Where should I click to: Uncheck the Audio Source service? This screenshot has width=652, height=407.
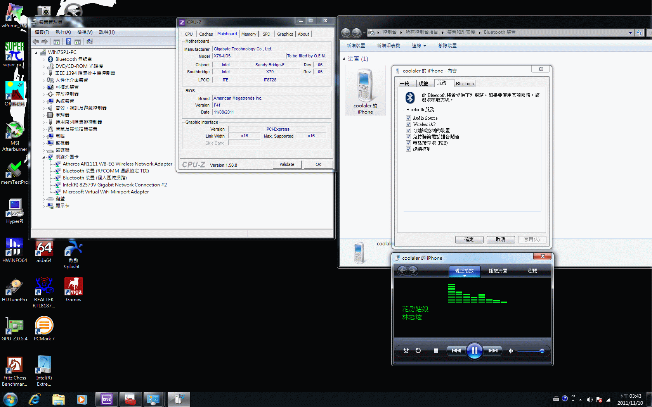pyautogui.click(x=408, y=118)
